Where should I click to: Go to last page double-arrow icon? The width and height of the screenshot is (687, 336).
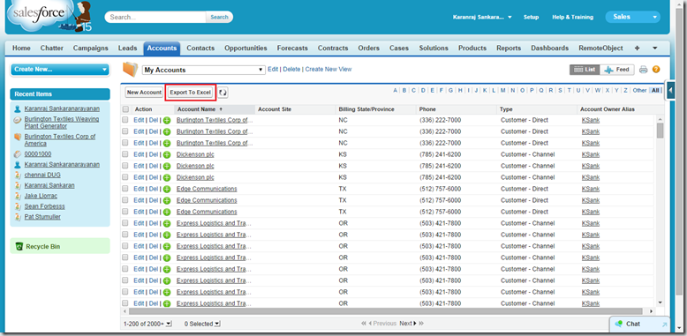click(x=421, y=324)
